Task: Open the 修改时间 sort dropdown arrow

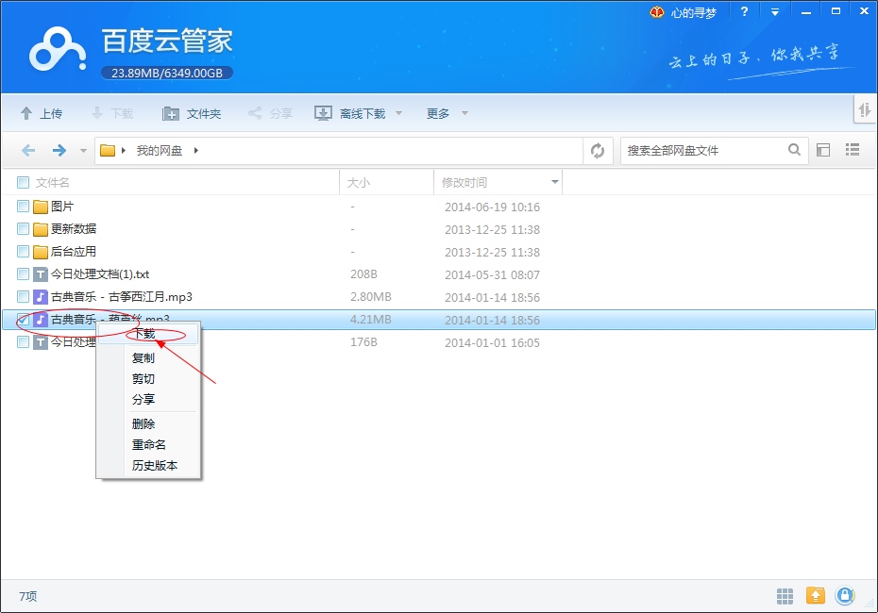Action: (554, 182)
